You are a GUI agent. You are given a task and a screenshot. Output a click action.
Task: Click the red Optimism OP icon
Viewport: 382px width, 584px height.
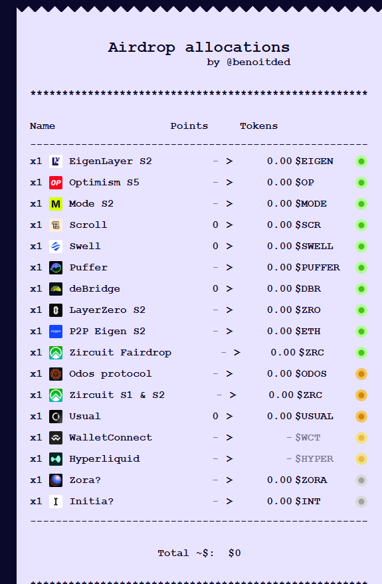pyautogui.click(x=56, y=183)
